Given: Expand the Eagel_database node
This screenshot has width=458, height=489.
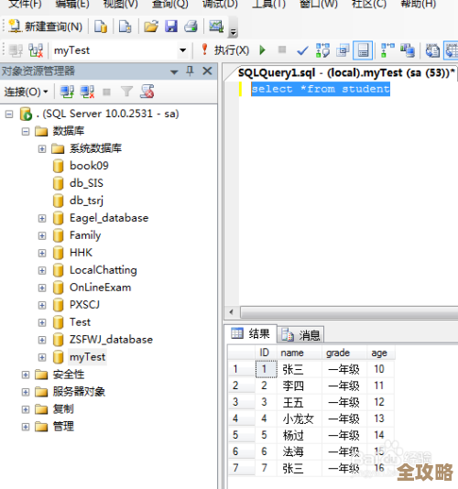Looking at the screenshot, I should point(42,218).
